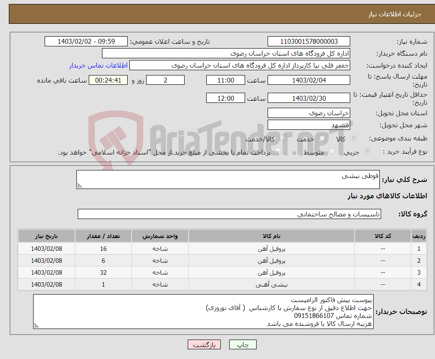The height and width of the screenshot is (359, 435).
Task: Click quantity 32 in row 3
Action: [103, 273]
